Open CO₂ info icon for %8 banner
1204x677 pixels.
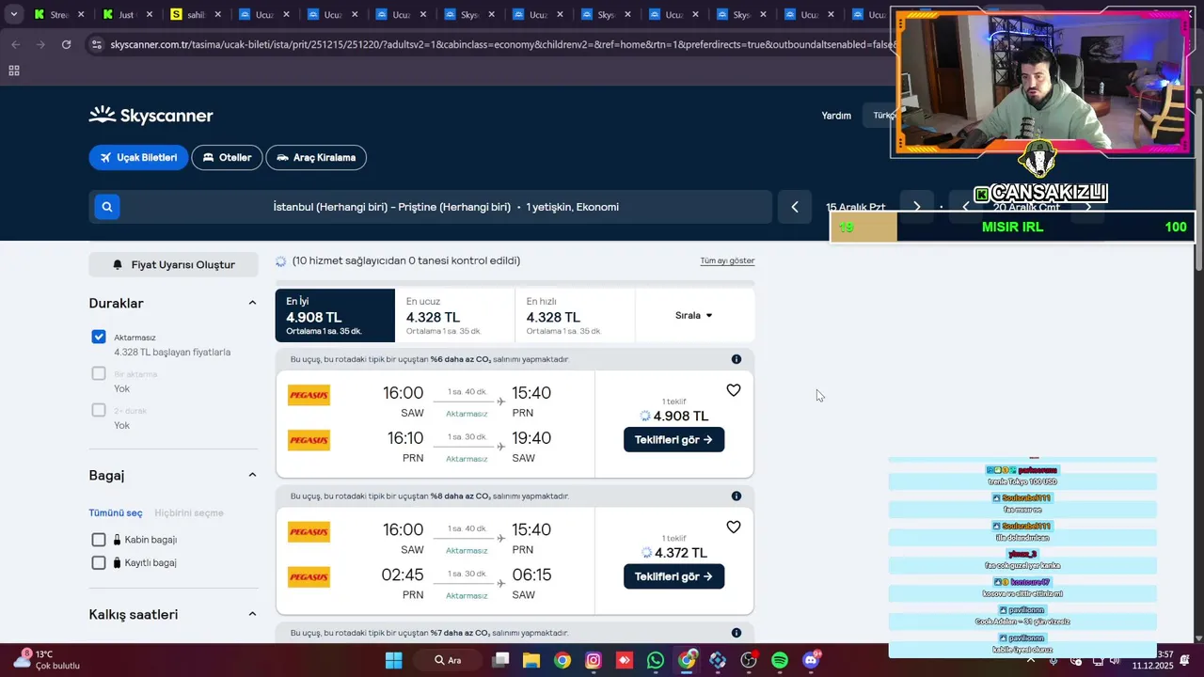pyautogui.click(x=737, y=496)
